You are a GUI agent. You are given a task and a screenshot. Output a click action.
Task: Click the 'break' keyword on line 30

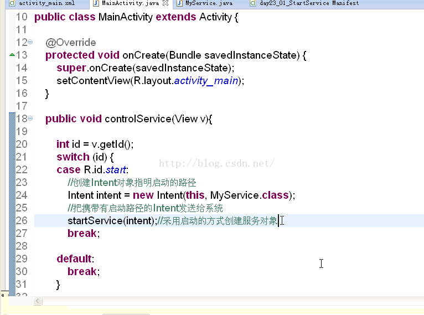tap(82, 271)
